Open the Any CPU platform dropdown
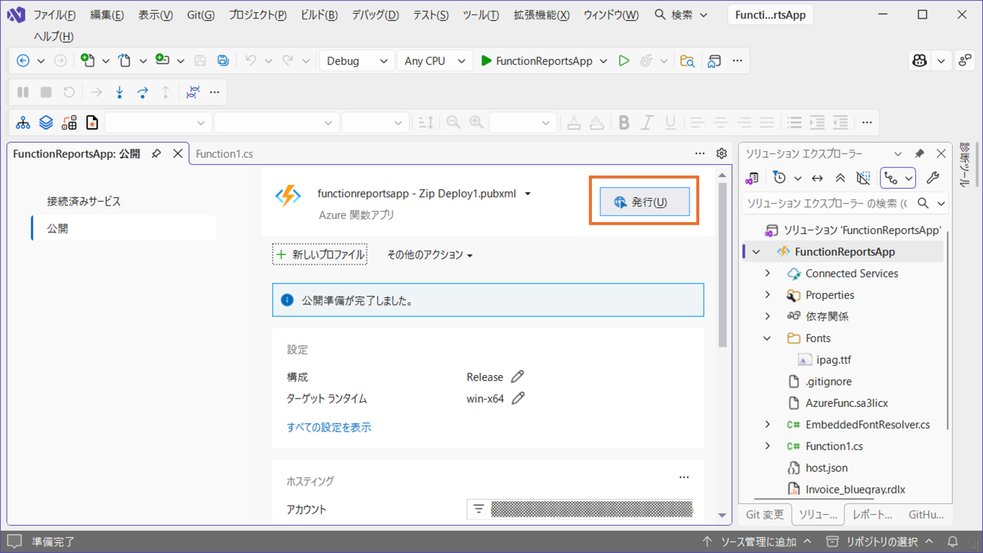Screen dimensions: 983x553 point(434,60)
